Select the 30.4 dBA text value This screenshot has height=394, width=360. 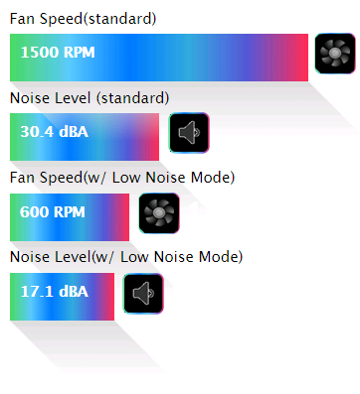[55, 132]
